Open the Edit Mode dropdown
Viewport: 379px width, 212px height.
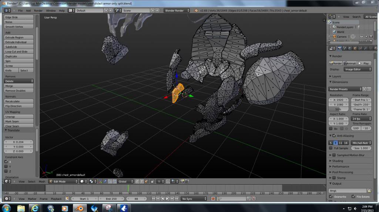point(63,181)
